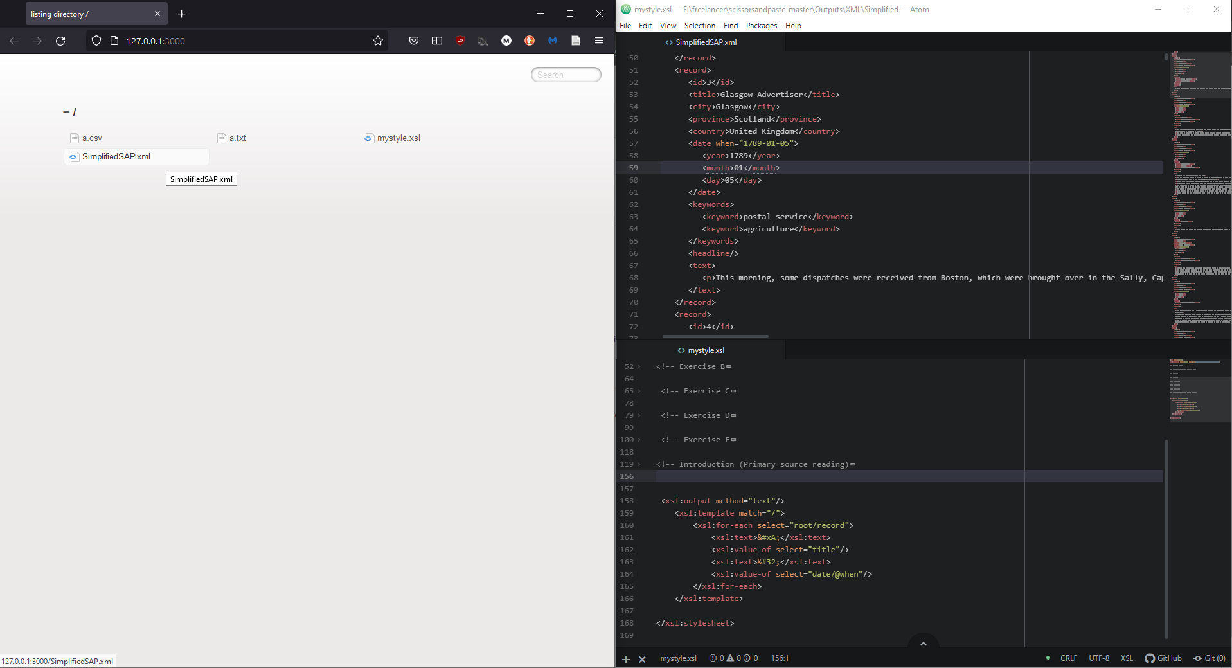Click the plus icon in Atom's status bar

click(625, 659)
